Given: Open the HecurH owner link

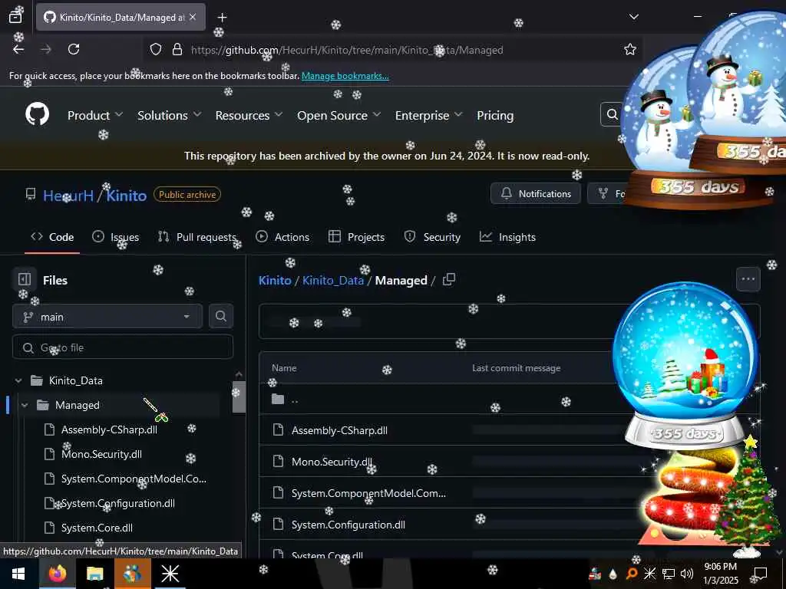Looking at the screenshot, I should (68, 196).
